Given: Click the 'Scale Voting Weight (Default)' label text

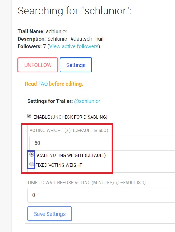Looking at the screenshot, I should (x=71, y=155).
